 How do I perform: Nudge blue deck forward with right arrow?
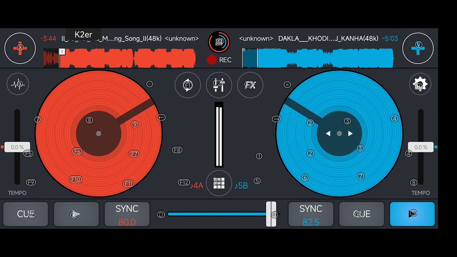coord(351,133)
